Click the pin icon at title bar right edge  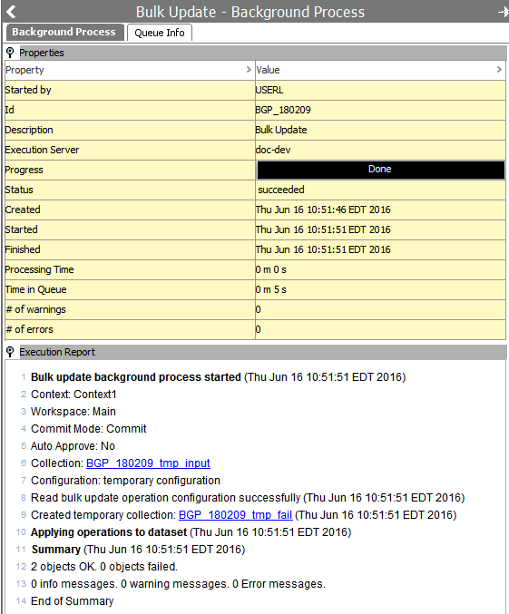pyautogui.click(x=504, y=12)
